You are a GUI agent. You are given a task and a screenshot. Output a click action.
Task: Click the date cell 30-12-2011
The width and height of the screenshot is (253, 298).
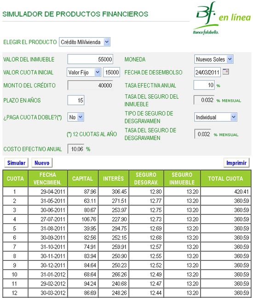click(48, 265)
